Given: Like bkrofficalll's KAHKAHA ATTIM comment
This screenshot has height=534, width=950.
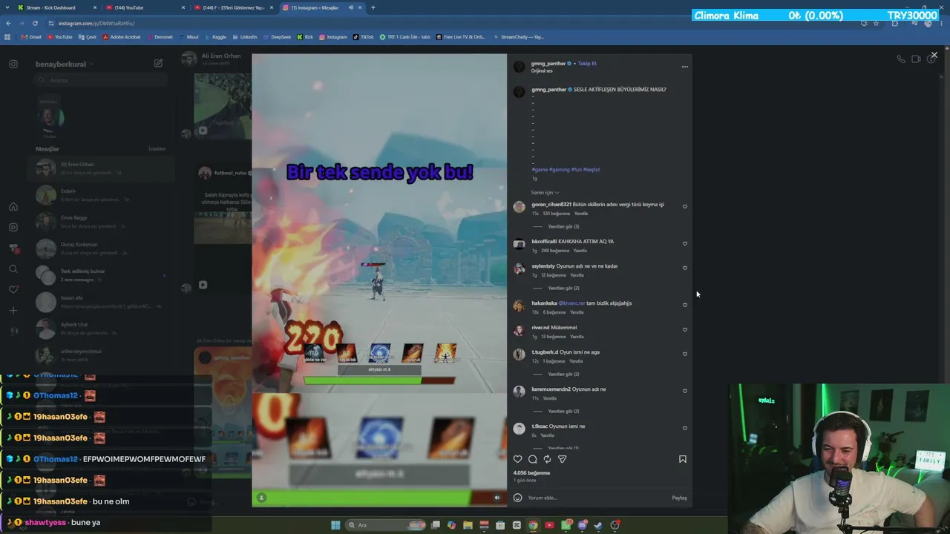Looking at the screenshot, I should pos(685,243).
